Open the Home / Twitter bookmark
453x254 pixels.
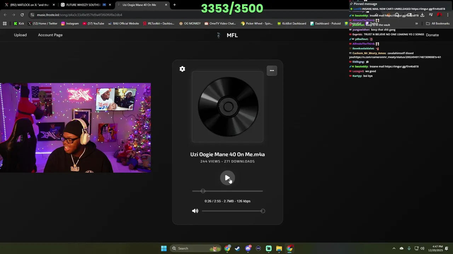tap(42, 24)
